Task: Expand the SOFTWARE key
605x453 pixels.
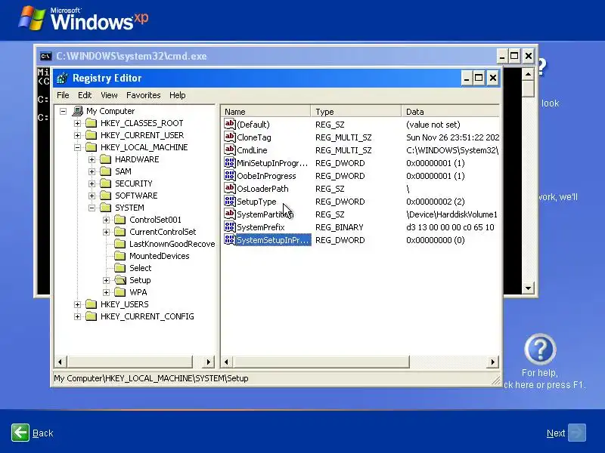Action: click(x=92, y=196)
